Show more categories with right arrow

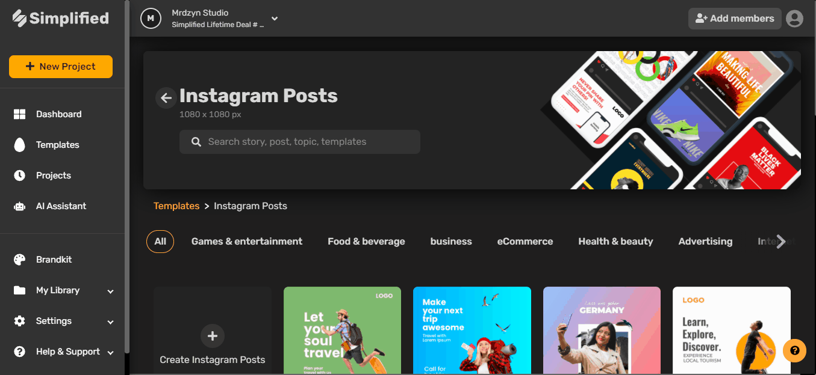(x=780, y=242)
